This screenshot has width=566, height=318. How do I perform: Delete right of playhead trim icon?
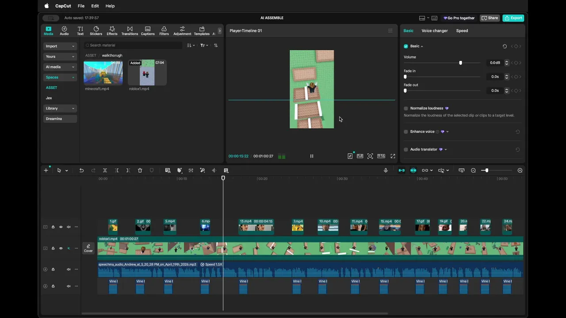128,170
